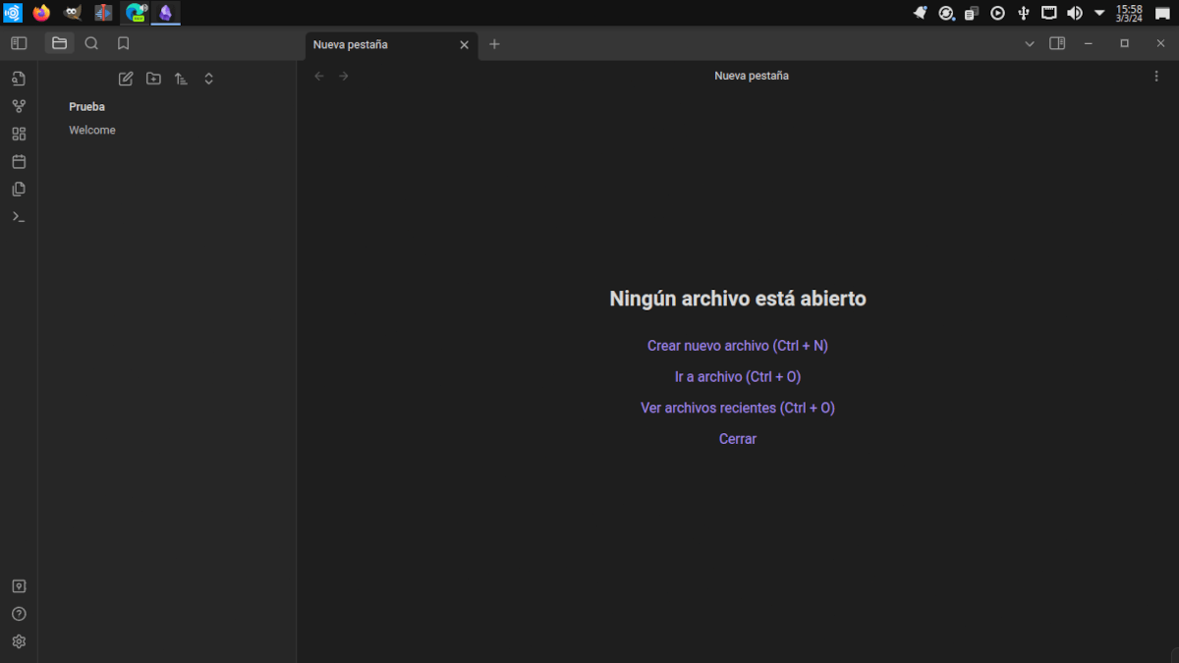Click the new note icon
Screen dimensions: 1179x663
[x=126, y=79]
